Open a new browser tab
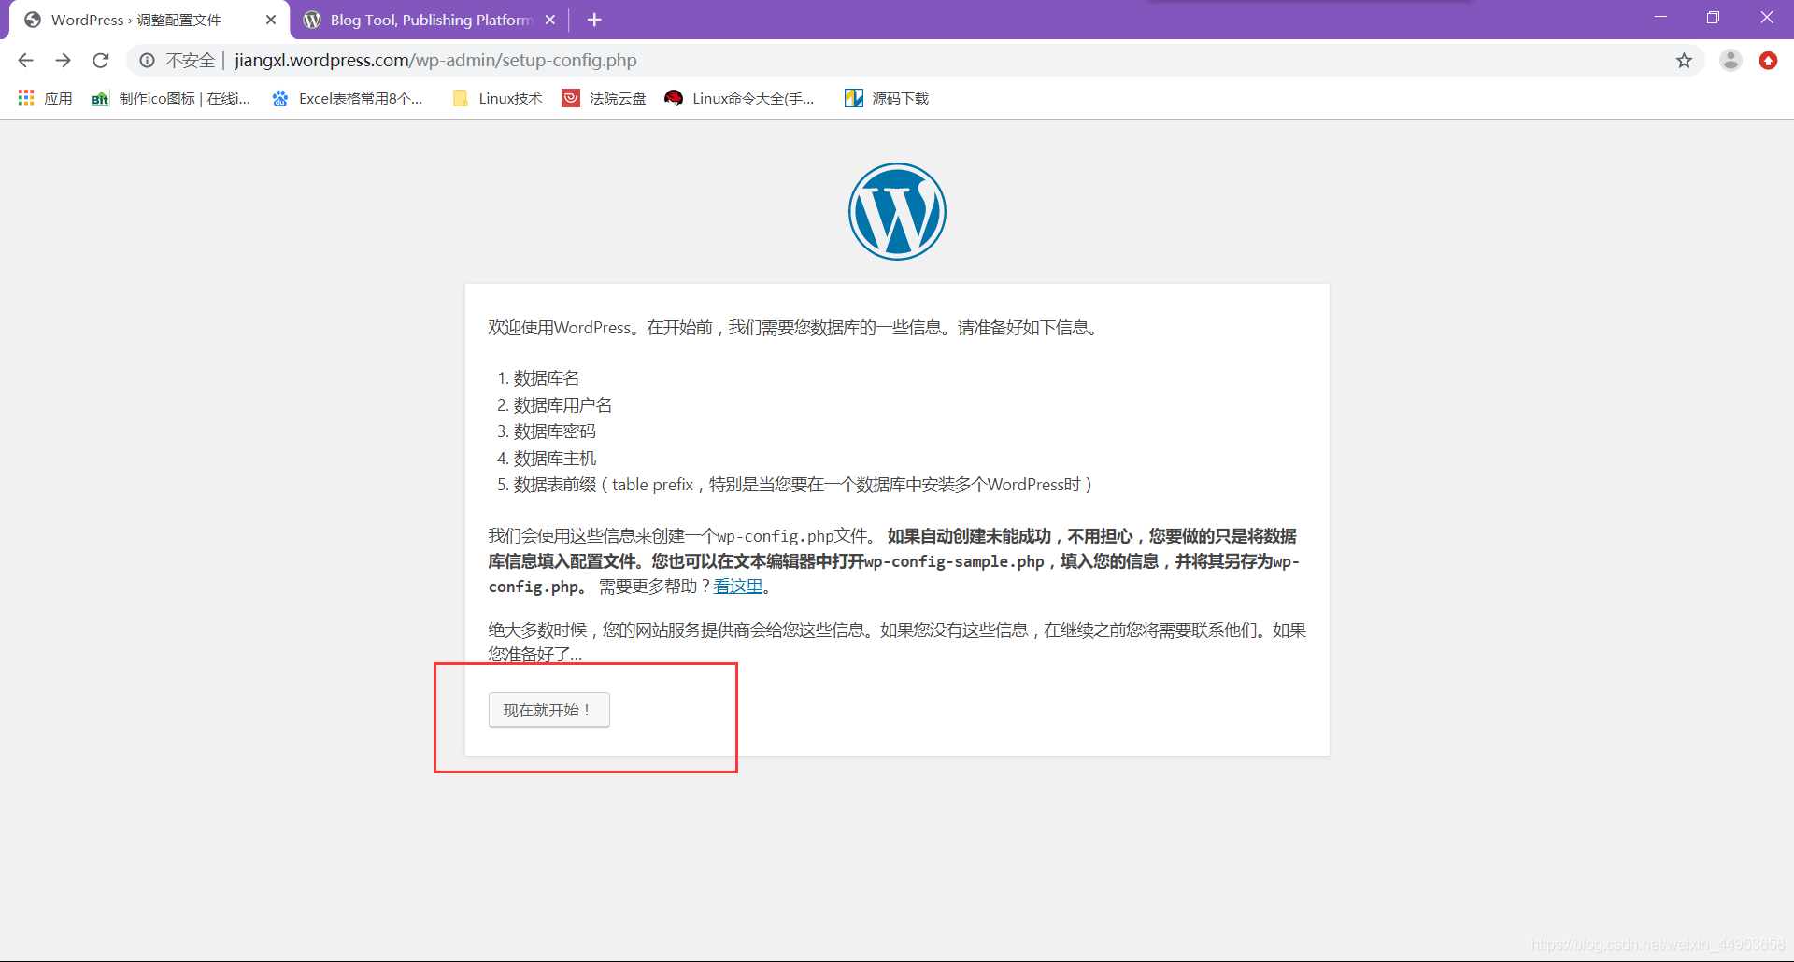 [x=594, y=20]
